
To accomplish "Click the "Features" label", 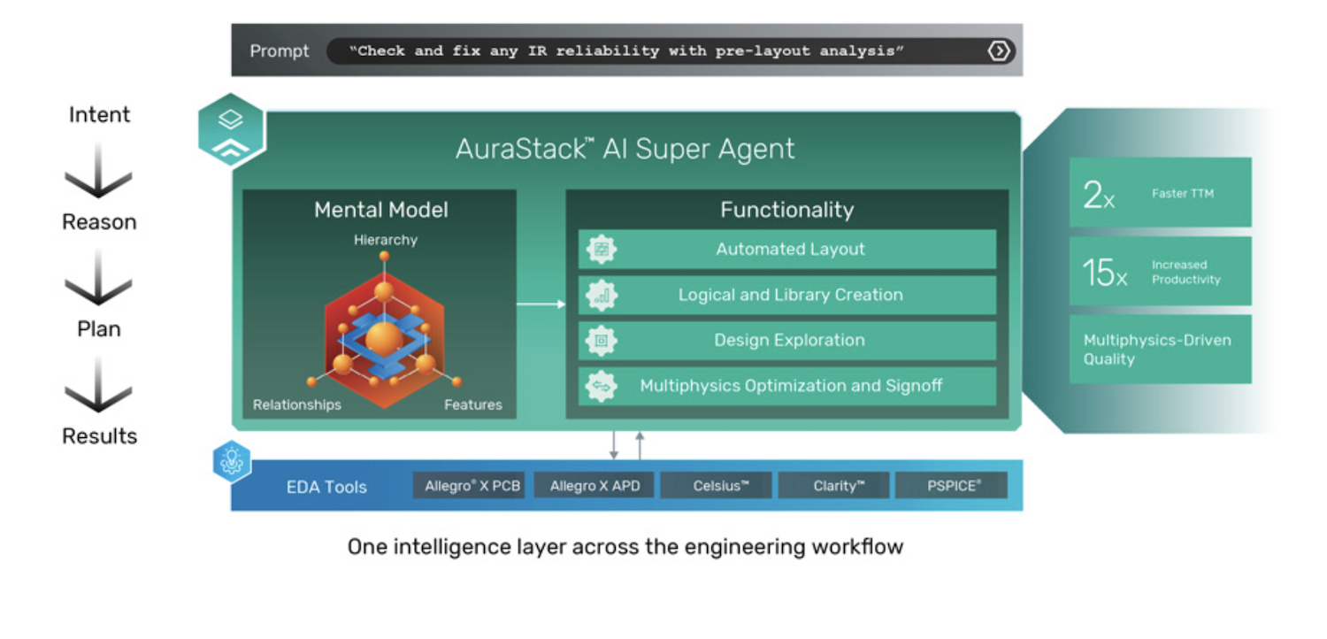I will pyautogui.click(x=473, y=404).
